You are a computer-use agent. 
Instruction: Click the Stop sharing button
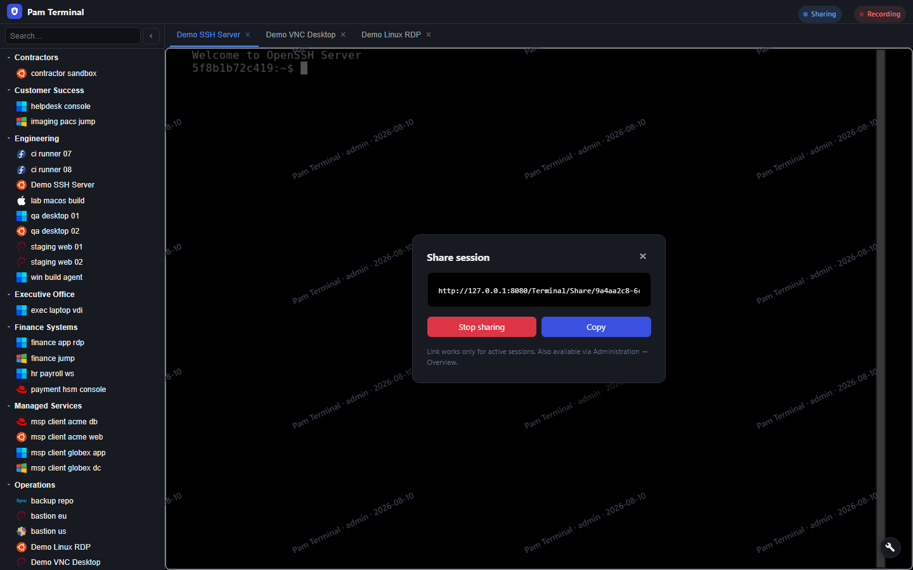point(482,327)
